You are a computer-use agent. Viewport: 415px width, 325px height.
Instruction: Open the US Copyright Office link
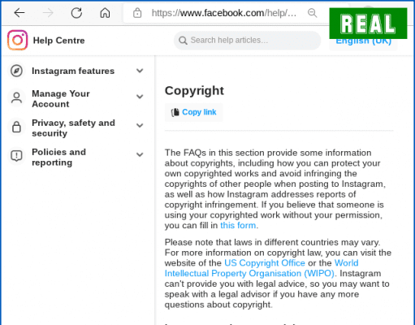point(265,263)
